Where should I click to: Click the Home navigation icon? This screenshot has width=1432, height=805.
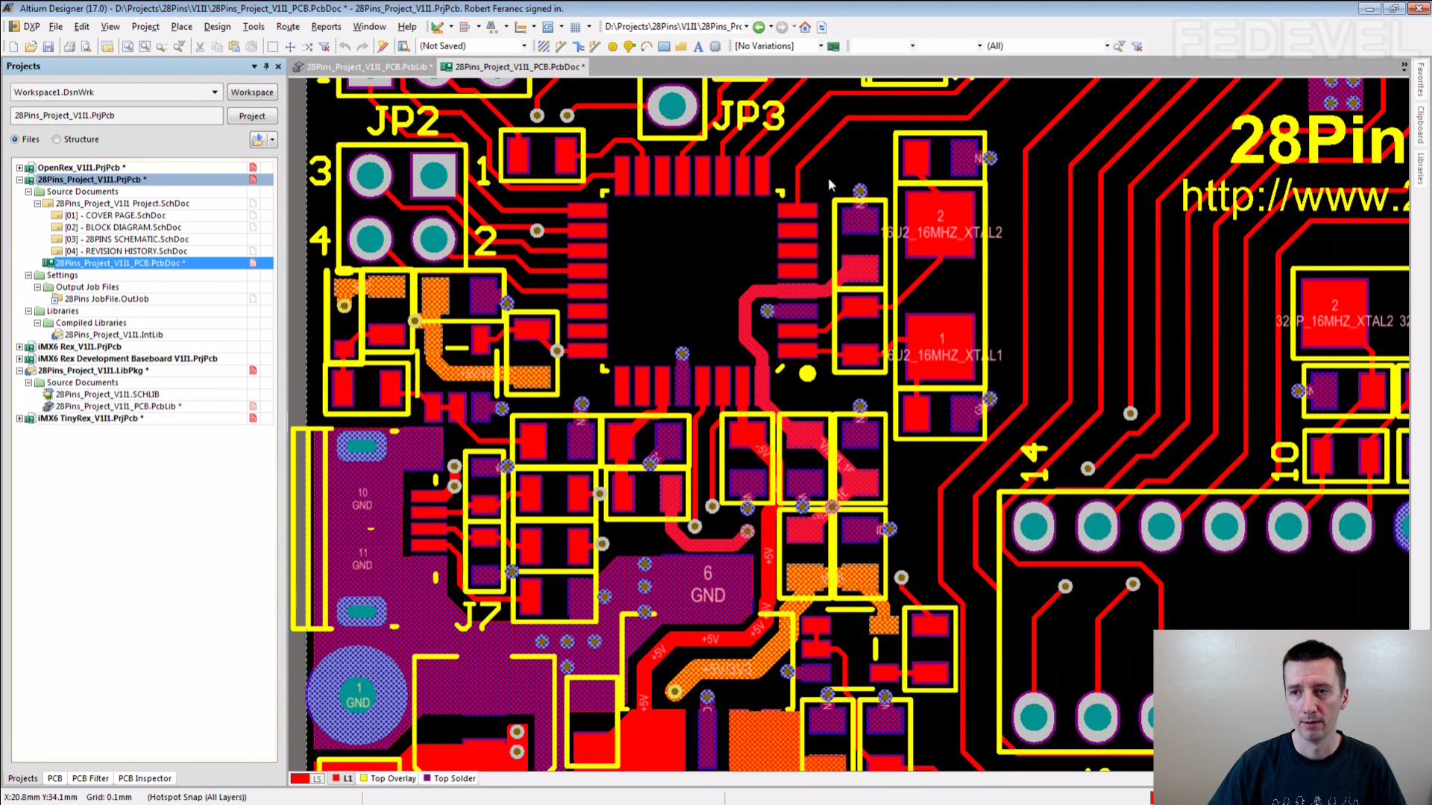[805, 27]
